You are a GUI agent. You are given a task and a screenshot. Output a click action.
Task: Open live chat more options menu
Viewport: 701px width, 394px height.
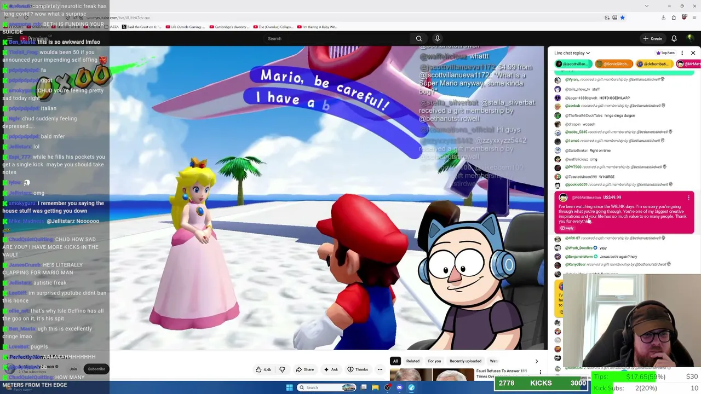(682, 53)
